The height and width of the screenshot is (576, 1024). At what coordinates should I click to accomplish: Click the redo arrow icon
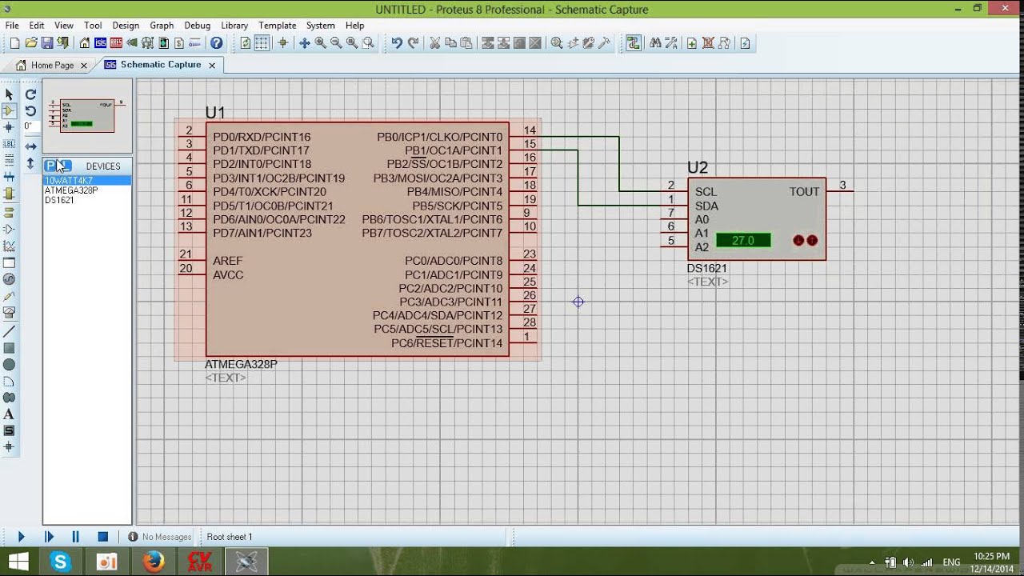[413, 43]
